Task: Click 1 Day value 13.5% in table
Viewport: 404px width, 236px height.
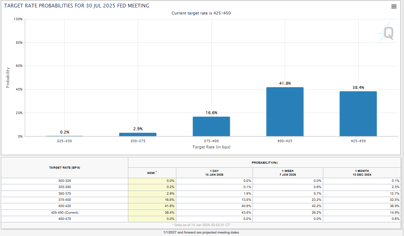Action: (246, 200)
